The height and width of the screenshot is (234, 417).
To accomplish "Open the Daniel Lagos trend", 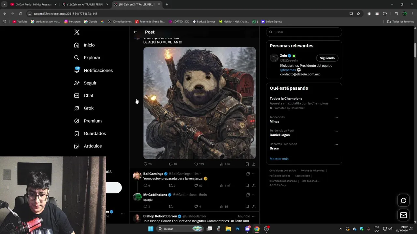I will (x=280, y=135).
